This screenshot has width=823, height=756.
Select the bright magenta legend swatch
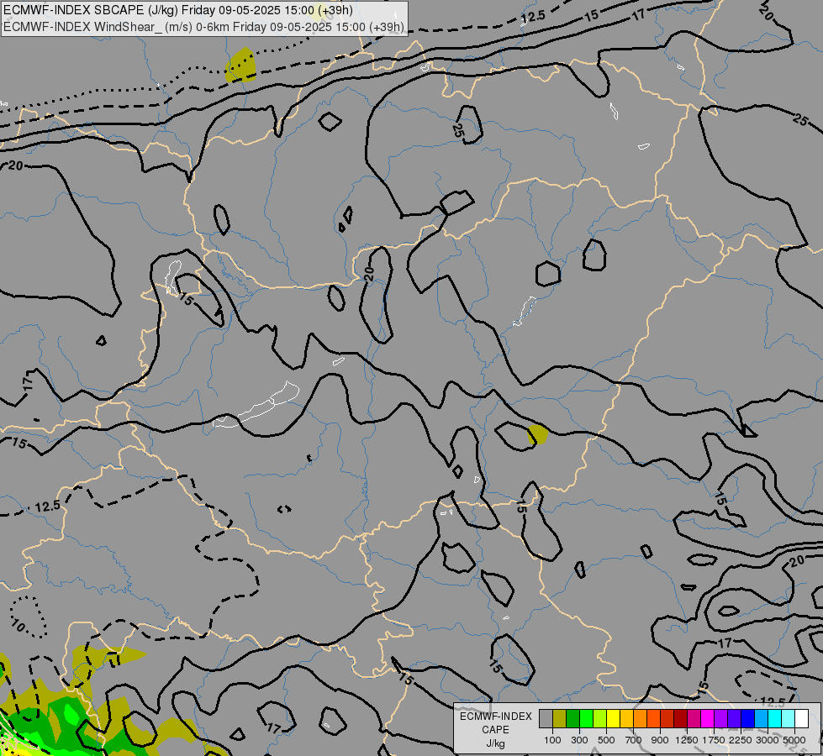pos(707,719)
